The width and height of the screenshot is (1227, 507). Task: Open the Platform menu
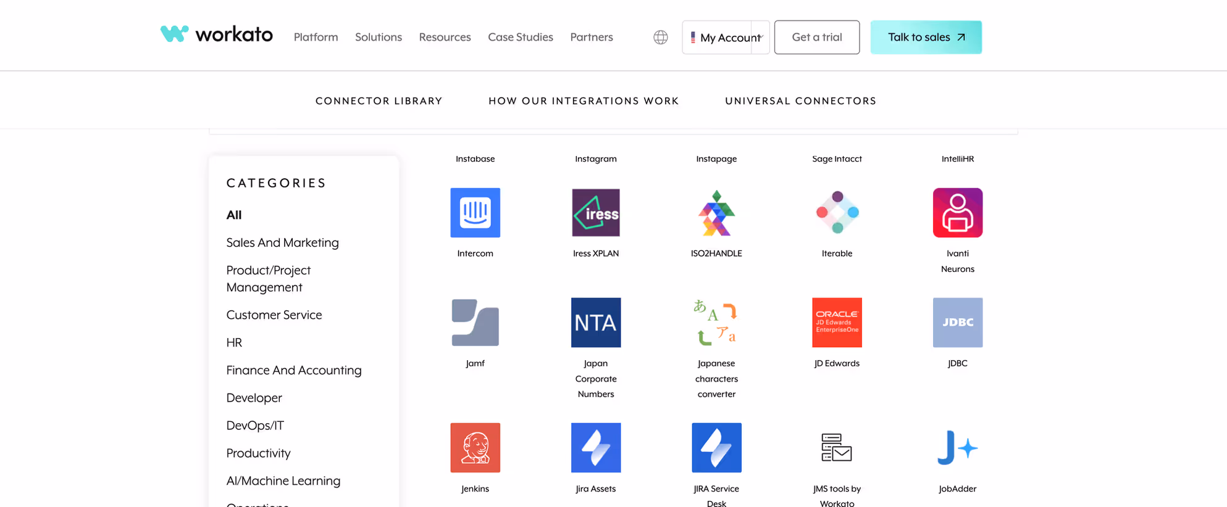[316, 37]
